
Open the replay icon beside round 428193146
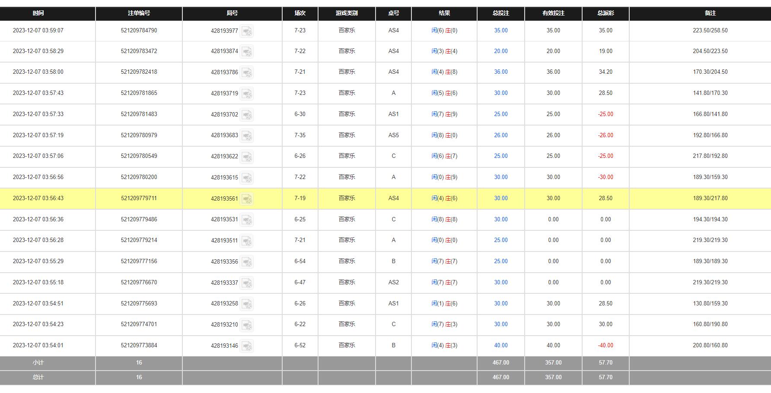coord(247,346)
